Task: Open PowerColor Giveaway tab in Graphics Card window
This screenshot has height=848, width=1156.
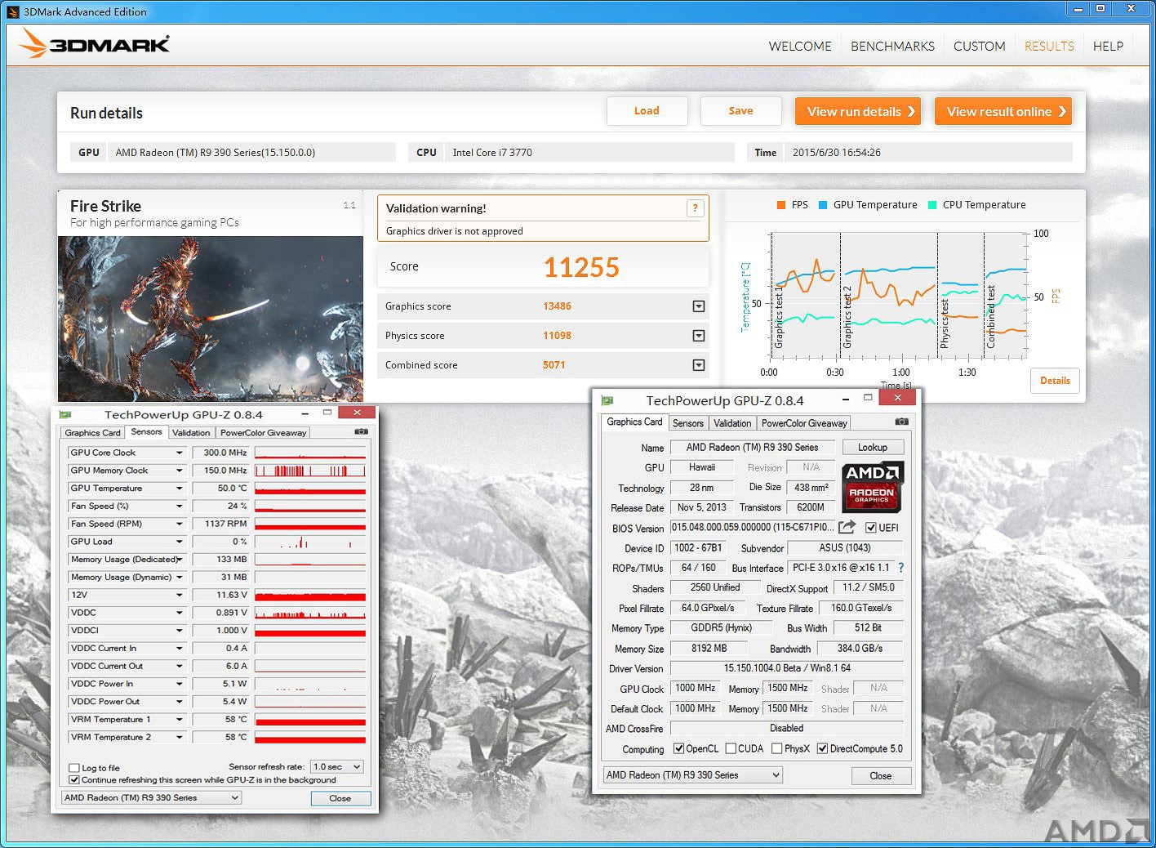Action: tap(804, 423)
